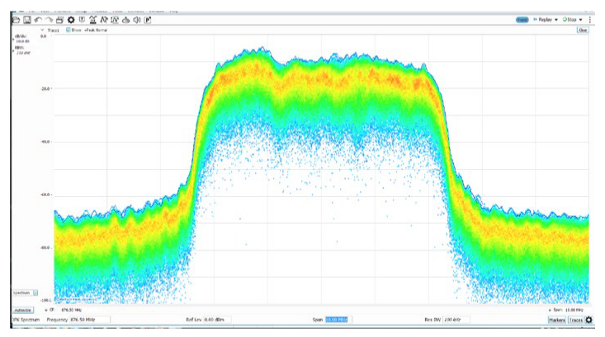Click the Span input field
The height and width of the screenshot is (337, 605).
tap(338, 319)
